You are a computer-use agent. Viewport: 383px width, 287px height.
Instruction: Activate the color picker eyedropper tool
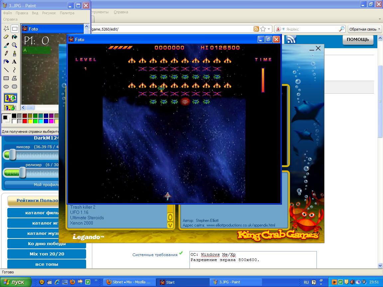click(x=6, y=45)
